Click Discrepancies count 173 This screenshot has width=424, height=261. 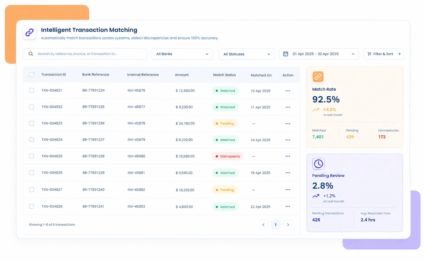click(382, 137)
